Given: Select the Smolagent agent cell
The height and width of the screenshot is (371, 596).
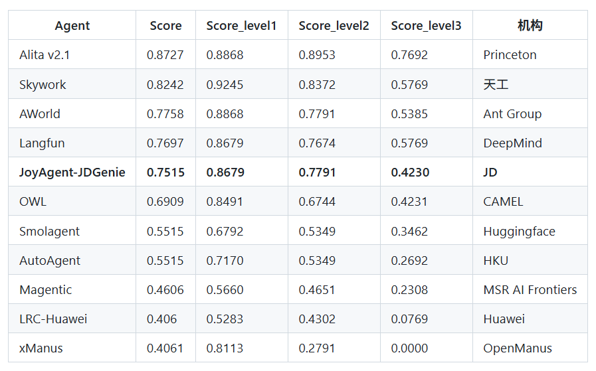Looking at the screenshot, I should (72, 230).
